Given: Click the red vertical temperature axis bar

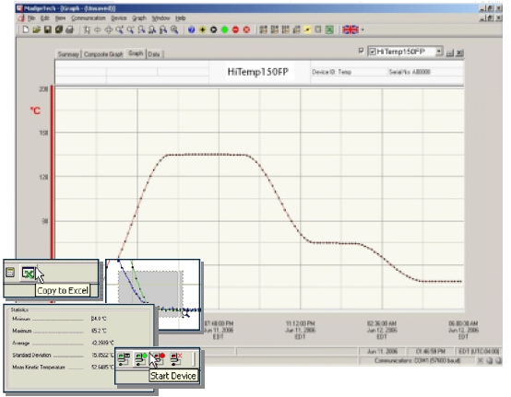Looking at the screenshot, I should tap(52, 172).
